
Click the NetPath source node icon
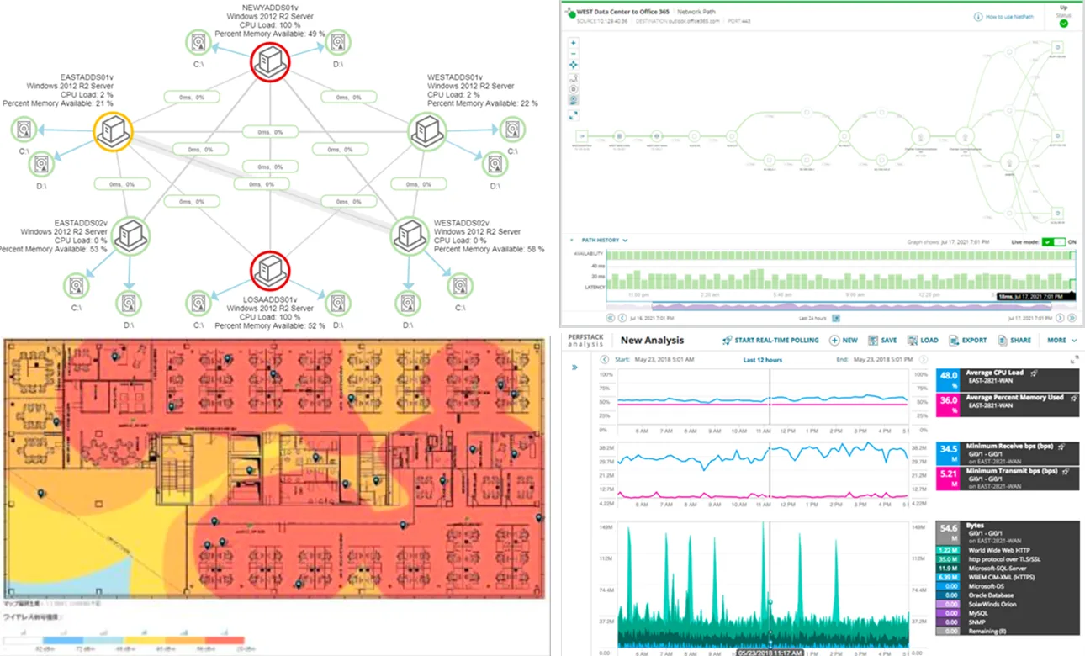tap(581, 135)
